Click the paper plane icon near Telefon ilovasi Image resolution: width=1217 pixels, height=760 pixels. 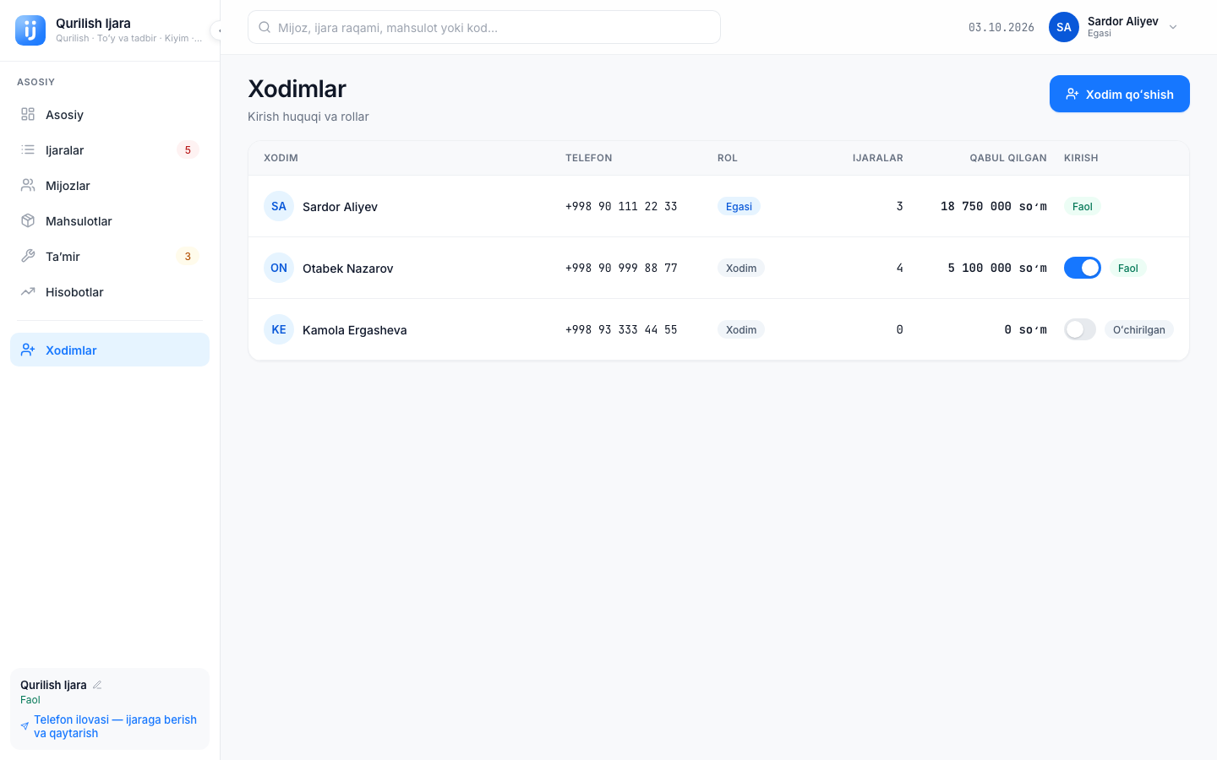[25, 726]
